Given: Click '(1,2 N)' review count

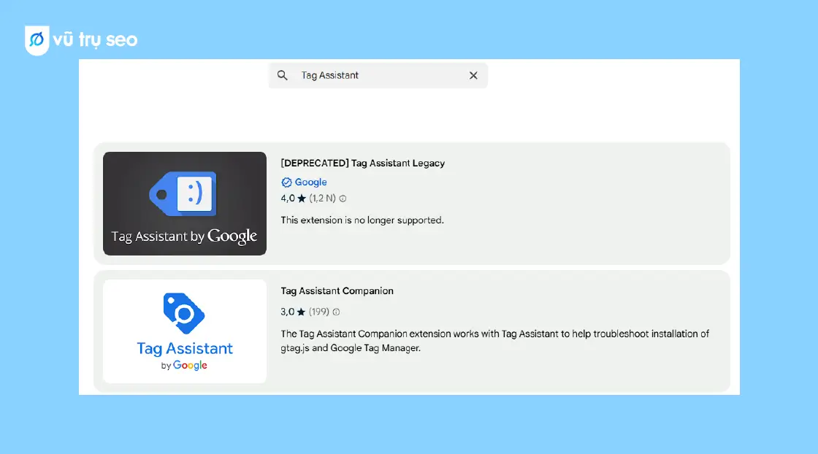Looking at the screenshot, I should (322, 198).
